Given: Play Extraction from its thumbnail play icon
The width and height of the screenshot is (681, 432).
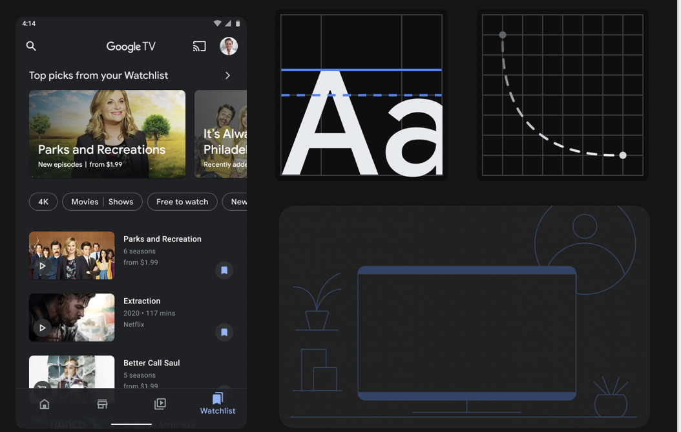Looking at the screenshot, I should click(x=42, y=328).
